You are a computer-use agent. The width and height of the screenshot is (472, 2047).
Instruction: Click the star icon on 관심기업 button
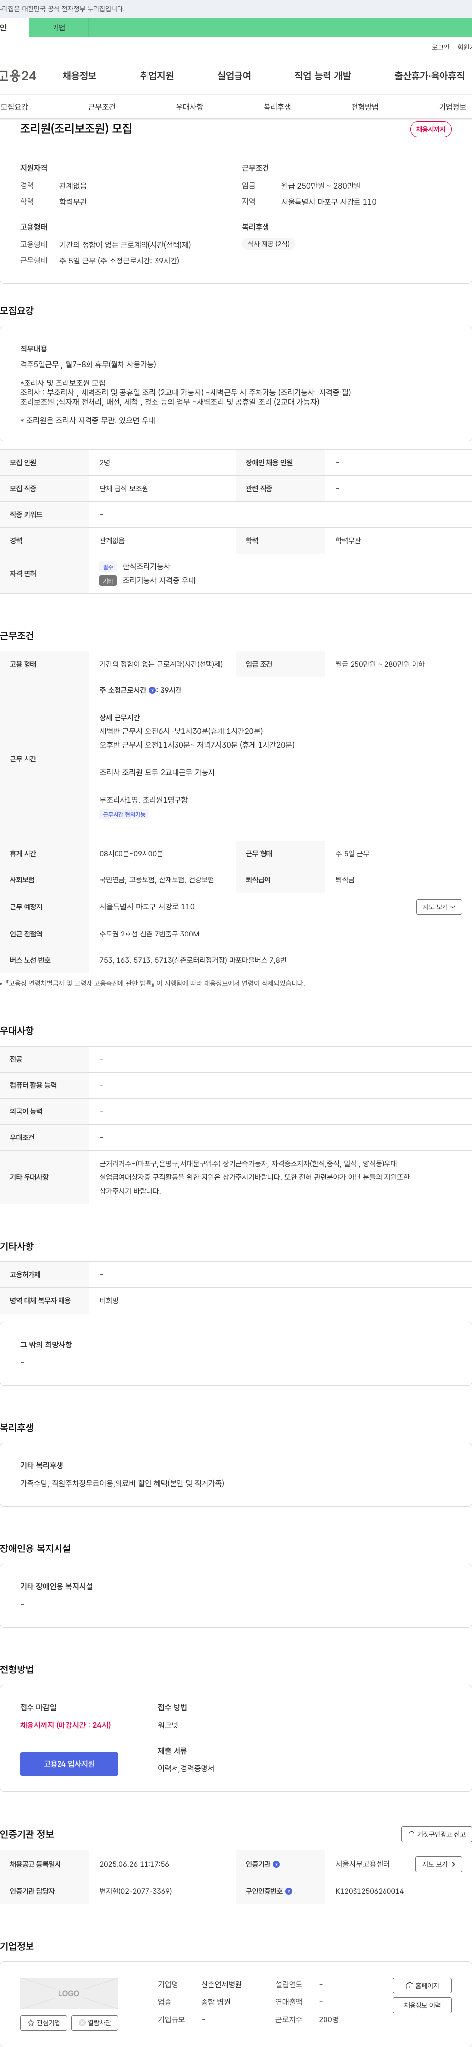coord(31,2022)
